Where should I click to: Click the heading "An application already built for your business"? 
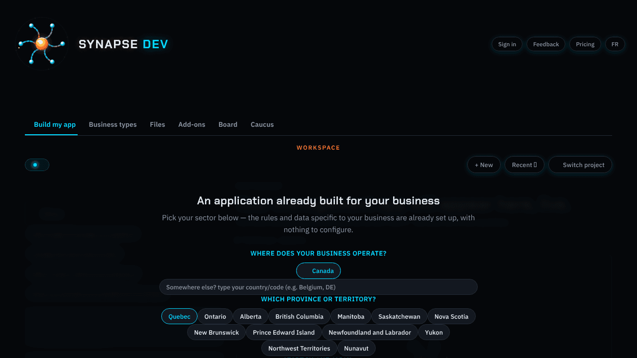click(318, 201)
